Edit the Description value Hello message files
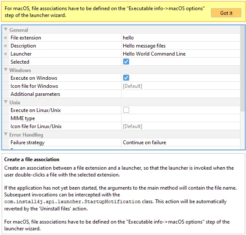This screenshot has width=246, height=235. [x=180, y=46]
